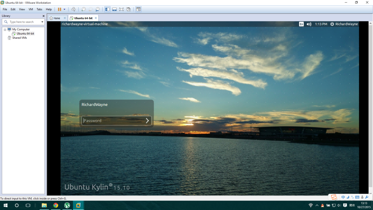This screenshot has width=373, height=210.
Task: Select the RichardWayne user entry on login box
Action: click(94, 104)
